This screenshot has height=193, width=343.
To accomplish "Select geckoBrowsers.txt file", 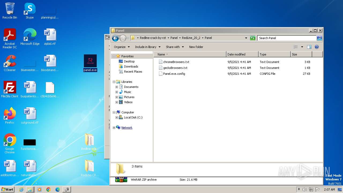I will point(175,68).
